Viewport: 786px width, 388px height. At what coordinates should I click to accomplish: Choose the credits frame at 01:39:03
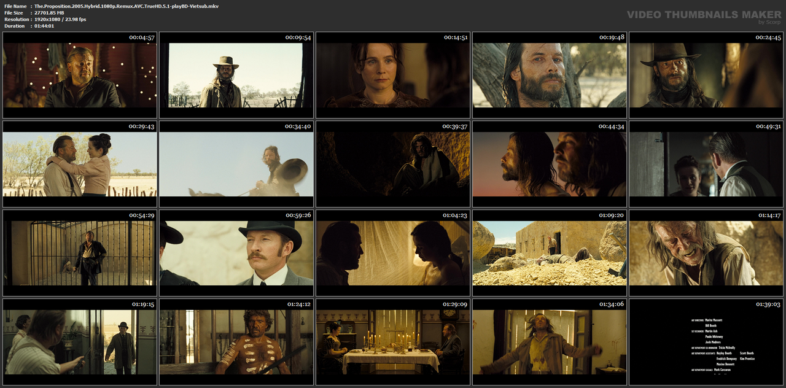706,342
